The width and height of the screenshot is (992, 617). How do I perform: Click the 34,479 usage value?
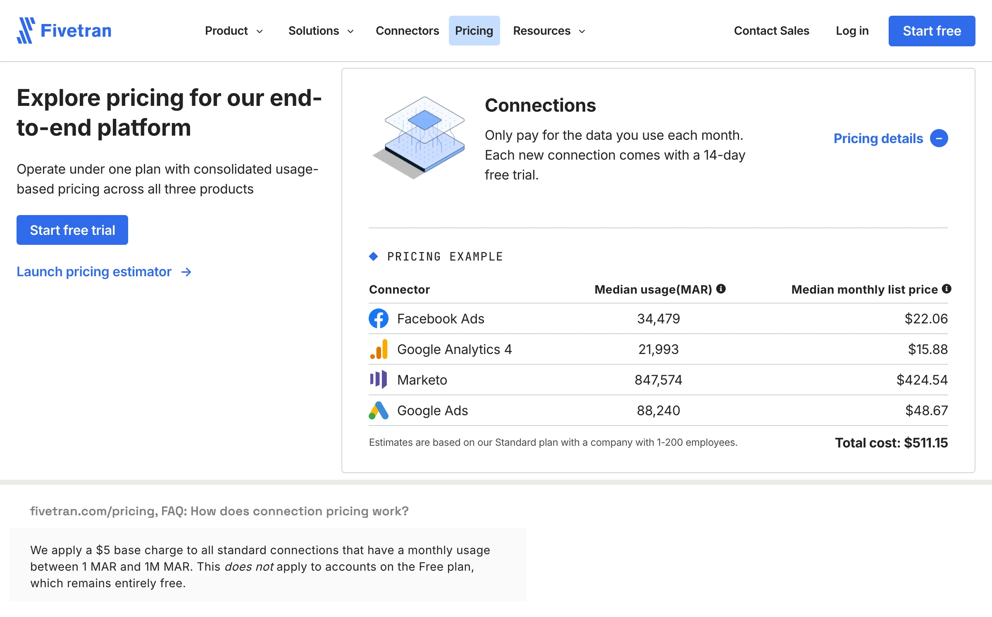point(658,318)
